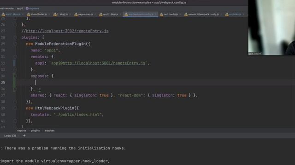Collapse the plugins array fold on line 28
Image resolution: width=295 pixels, height=165 pixels.
(x=15, y=38)
